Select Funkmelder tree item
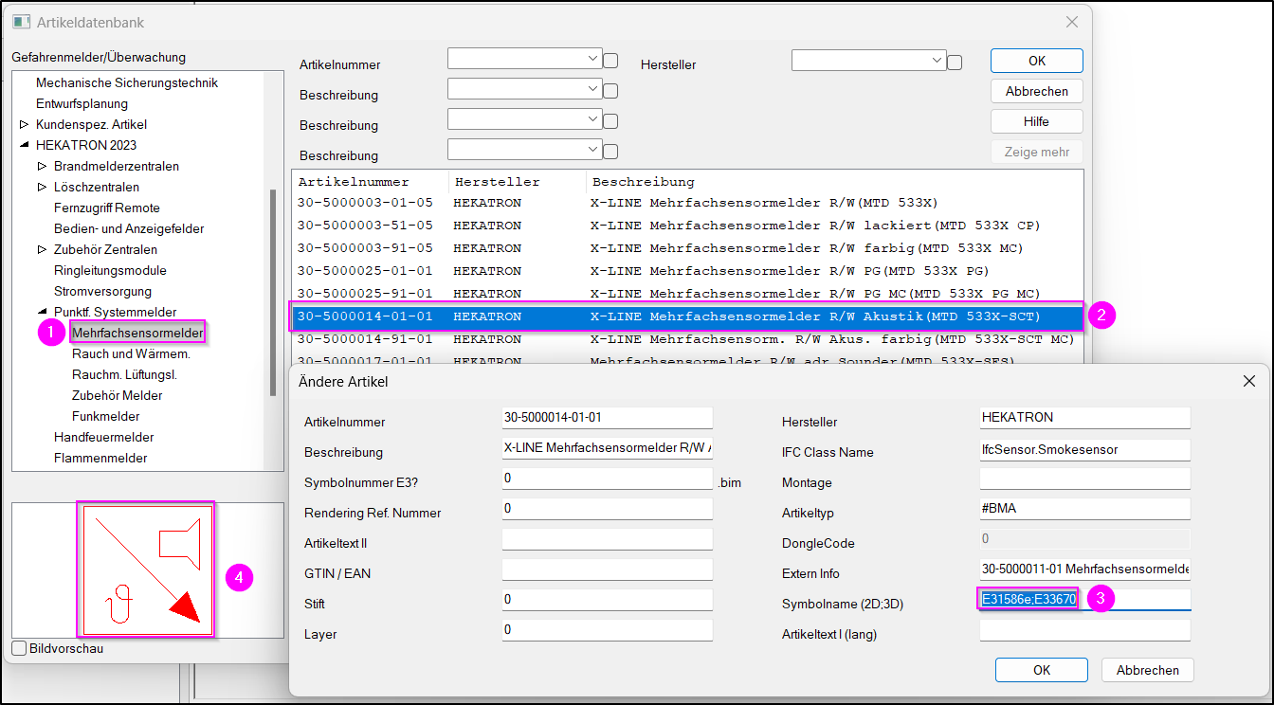 click(x=105, y=416)
